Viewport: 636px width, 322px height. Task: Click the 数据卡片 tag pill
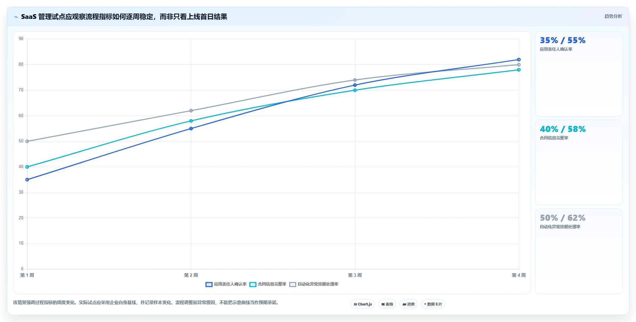click(433, 304)
